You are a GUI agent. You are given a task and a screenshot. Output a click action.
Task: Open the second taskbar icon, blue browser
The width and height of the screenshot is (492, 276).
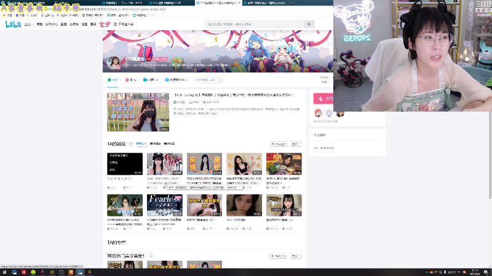tap(14, 272)
